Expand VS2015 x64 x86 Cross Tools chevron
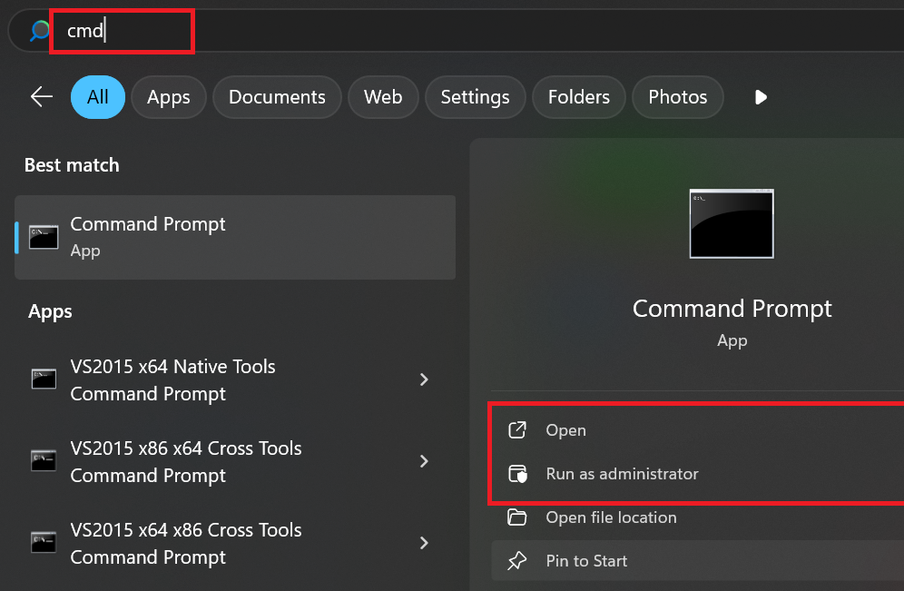The width and height of the screenshot is (904, 591). [x=424, y=543]
